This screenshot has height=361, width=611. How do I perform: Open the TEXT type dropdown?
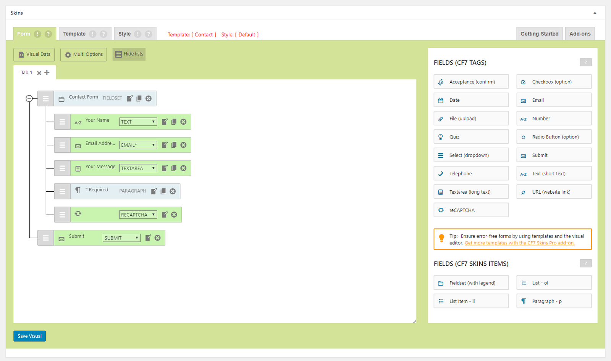[x=138, y=122]
